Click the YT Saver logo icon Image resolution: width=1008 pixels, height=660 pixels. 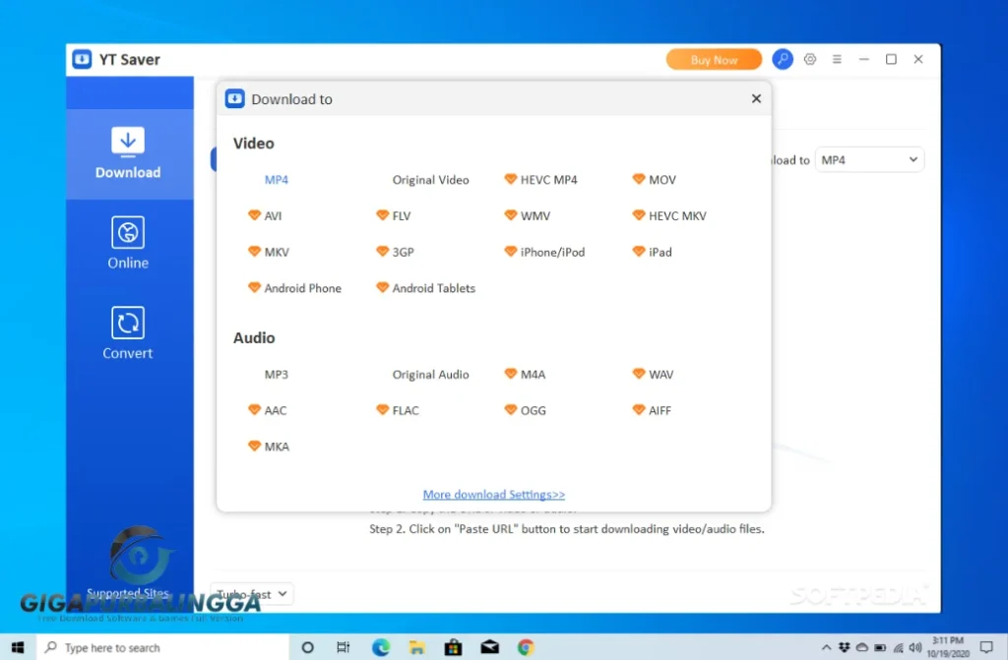coord(84,59)
